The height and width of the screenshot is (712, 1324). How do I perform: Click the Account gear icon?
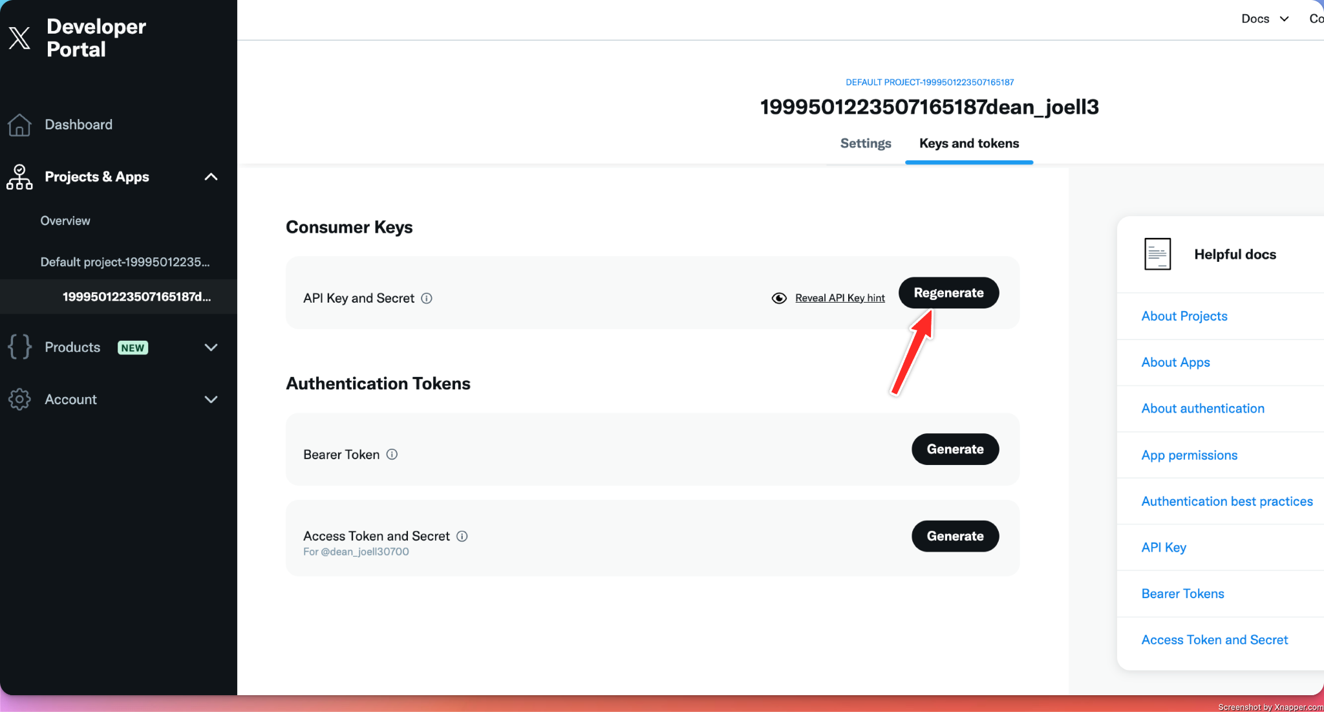(19, 400)
